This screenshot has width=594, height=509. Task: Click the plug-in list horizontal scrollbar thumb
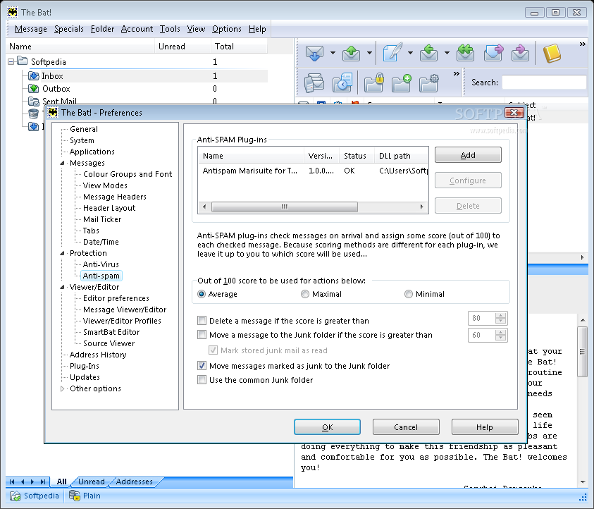[x=285, y=207]
